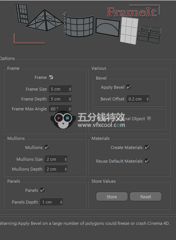Toggle the Mullions checkbox

[x=47, y=147]
